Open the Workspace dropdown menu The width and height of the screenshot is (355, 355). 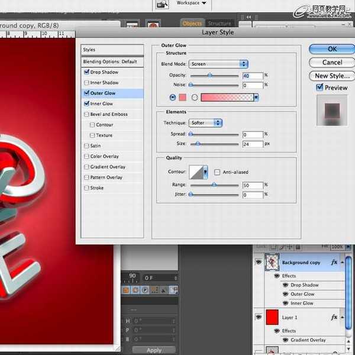click(191, 3)
